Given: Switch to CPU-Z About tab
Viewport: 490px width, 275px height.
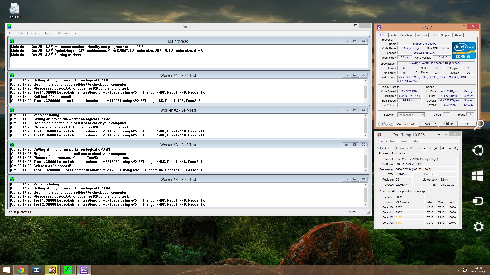Looking at the screenshot, I should [x=458, y=35].
